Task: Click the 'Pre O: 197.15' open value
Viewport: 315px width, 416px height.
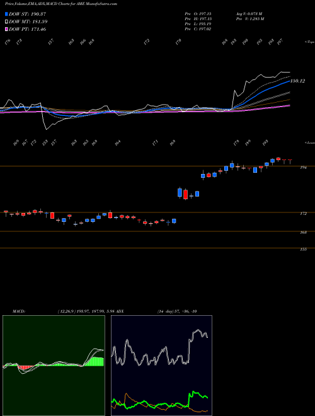Action: [x=198, y=14]
